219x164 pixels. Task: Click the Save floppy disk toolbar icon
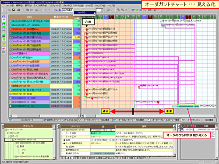point(14,10)
